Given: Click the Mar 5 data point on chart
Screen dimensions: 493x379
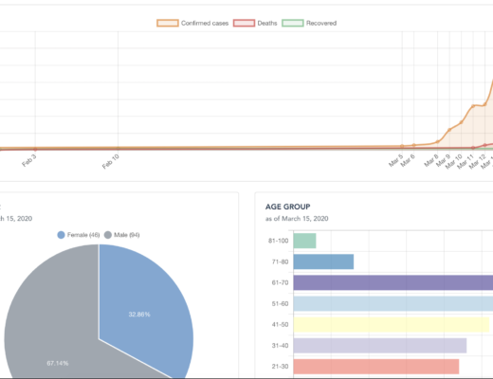Looking at the screenshot, I should (x=402, y=146).
